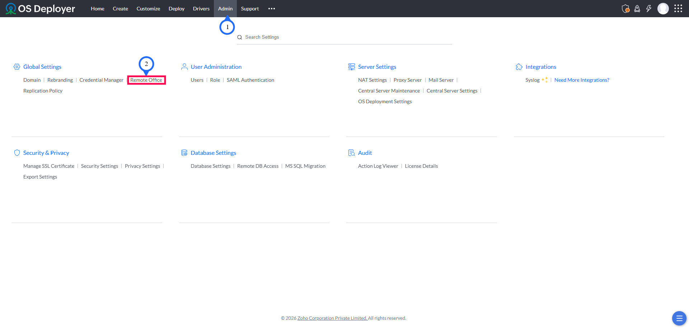
Task: Open Remote Office settings
Action: click(146, 80)
